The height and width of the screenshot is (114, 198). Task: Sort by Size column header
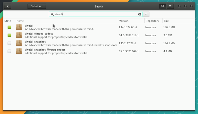179,21
